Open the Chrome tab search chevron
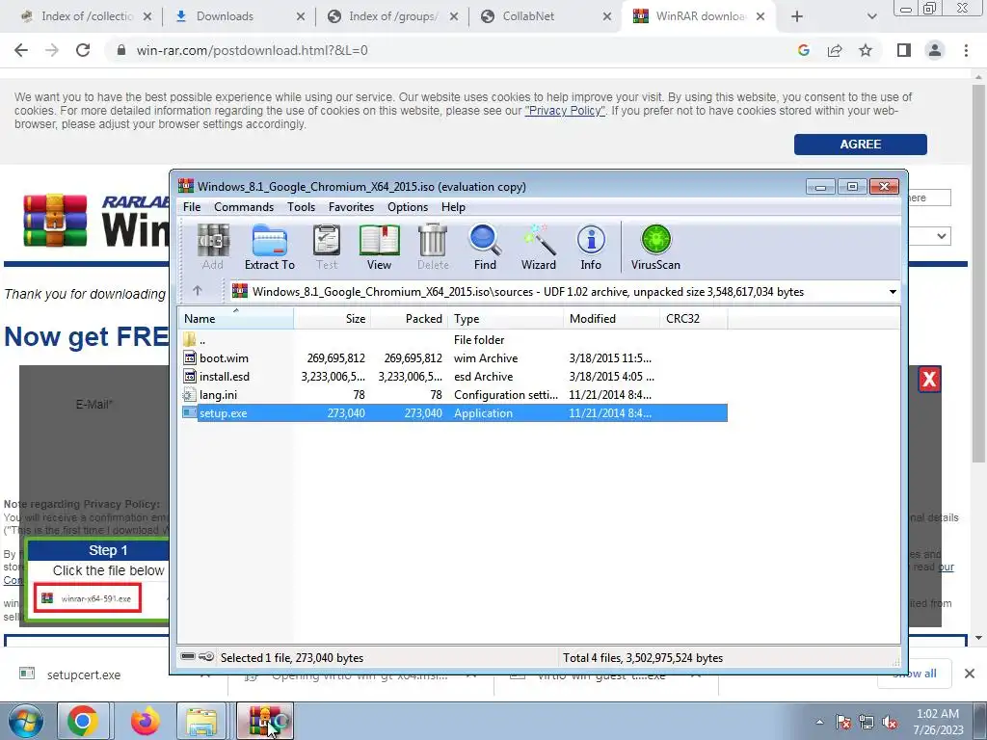The width and height of the screenshot is (987, 740). [871, 16]
